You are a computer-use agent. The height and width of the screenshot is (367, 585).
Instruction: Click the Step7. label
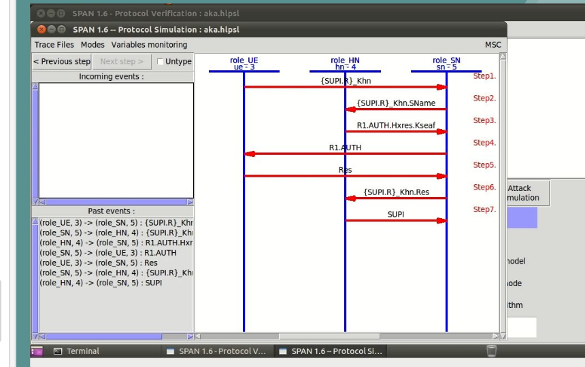click(484, 209)
